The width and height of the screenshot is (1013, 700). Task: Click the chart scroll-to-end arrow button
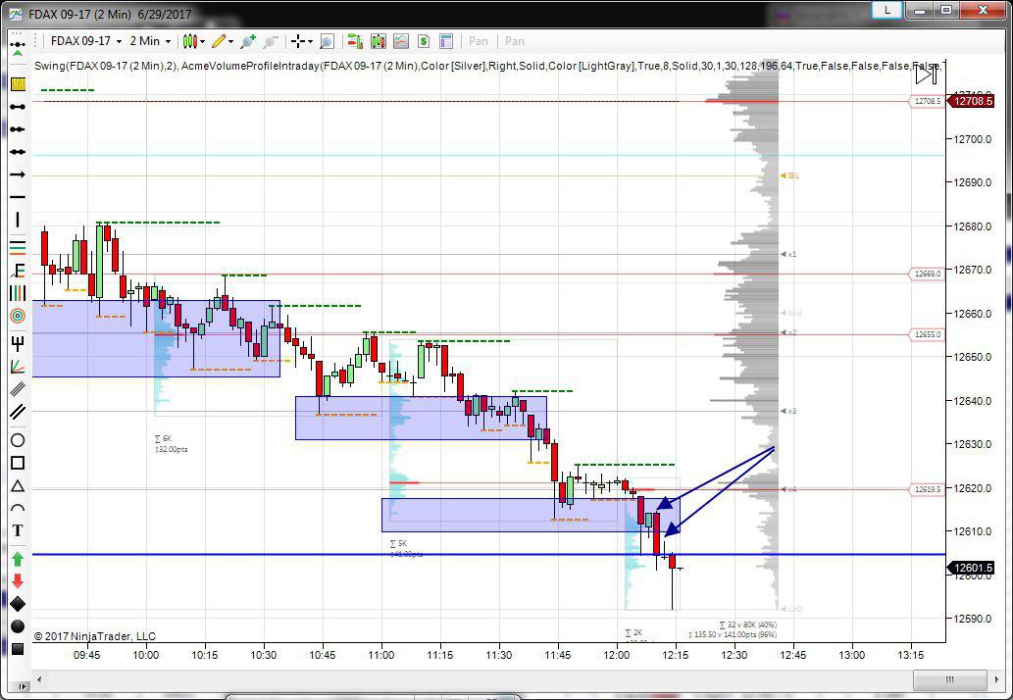(x=926, y=75)
